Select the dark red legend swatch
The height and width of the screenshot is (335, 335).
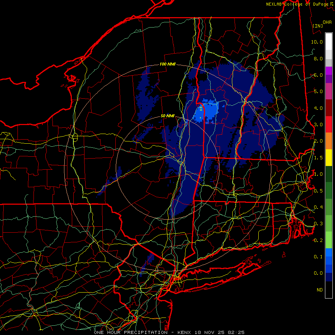click(329, 108)
